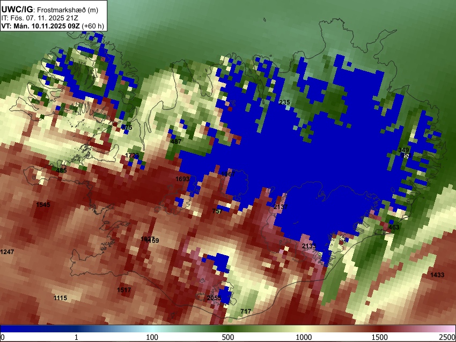This screenshot has width=456, height=342.
Task: Click the map value 1723
Action: pos(132,155)
